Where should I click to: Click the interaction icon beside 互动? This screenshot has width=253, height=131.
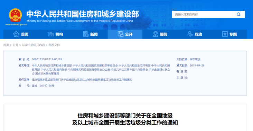coord(190,34)
